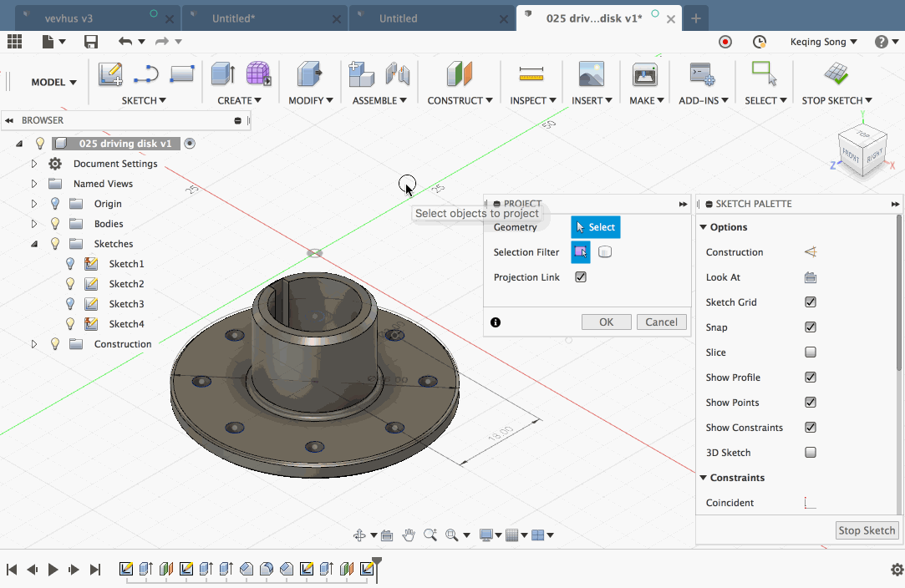Click the Look At icon in Sketch Palette
Viewport: 905px width, 588px height.
pos(810,277)
